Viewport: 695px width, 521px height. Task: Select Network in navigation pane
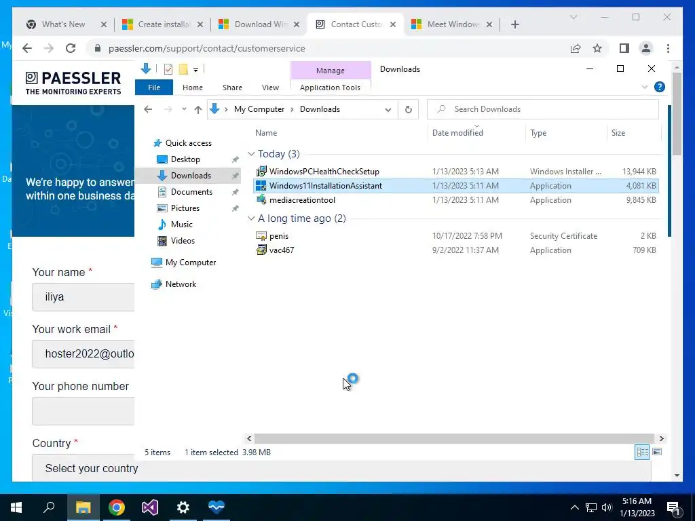click(181, 284)
